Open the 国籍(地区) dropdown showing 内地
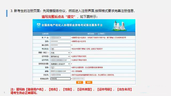 [x=60, y=53]
